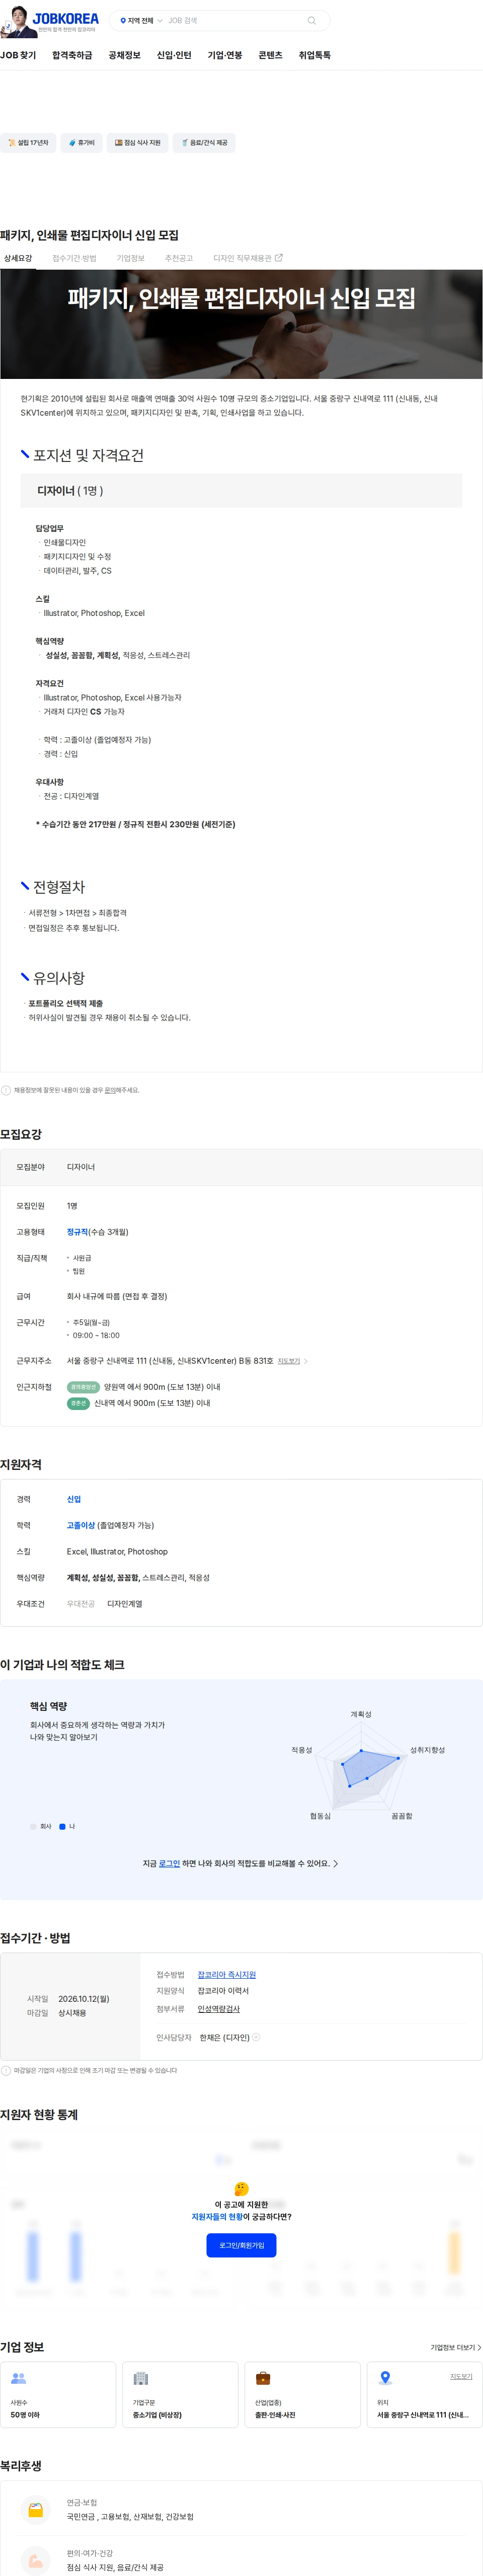Click the thinking face emoji icon
483x2576 pixels.
(241, 2189)
